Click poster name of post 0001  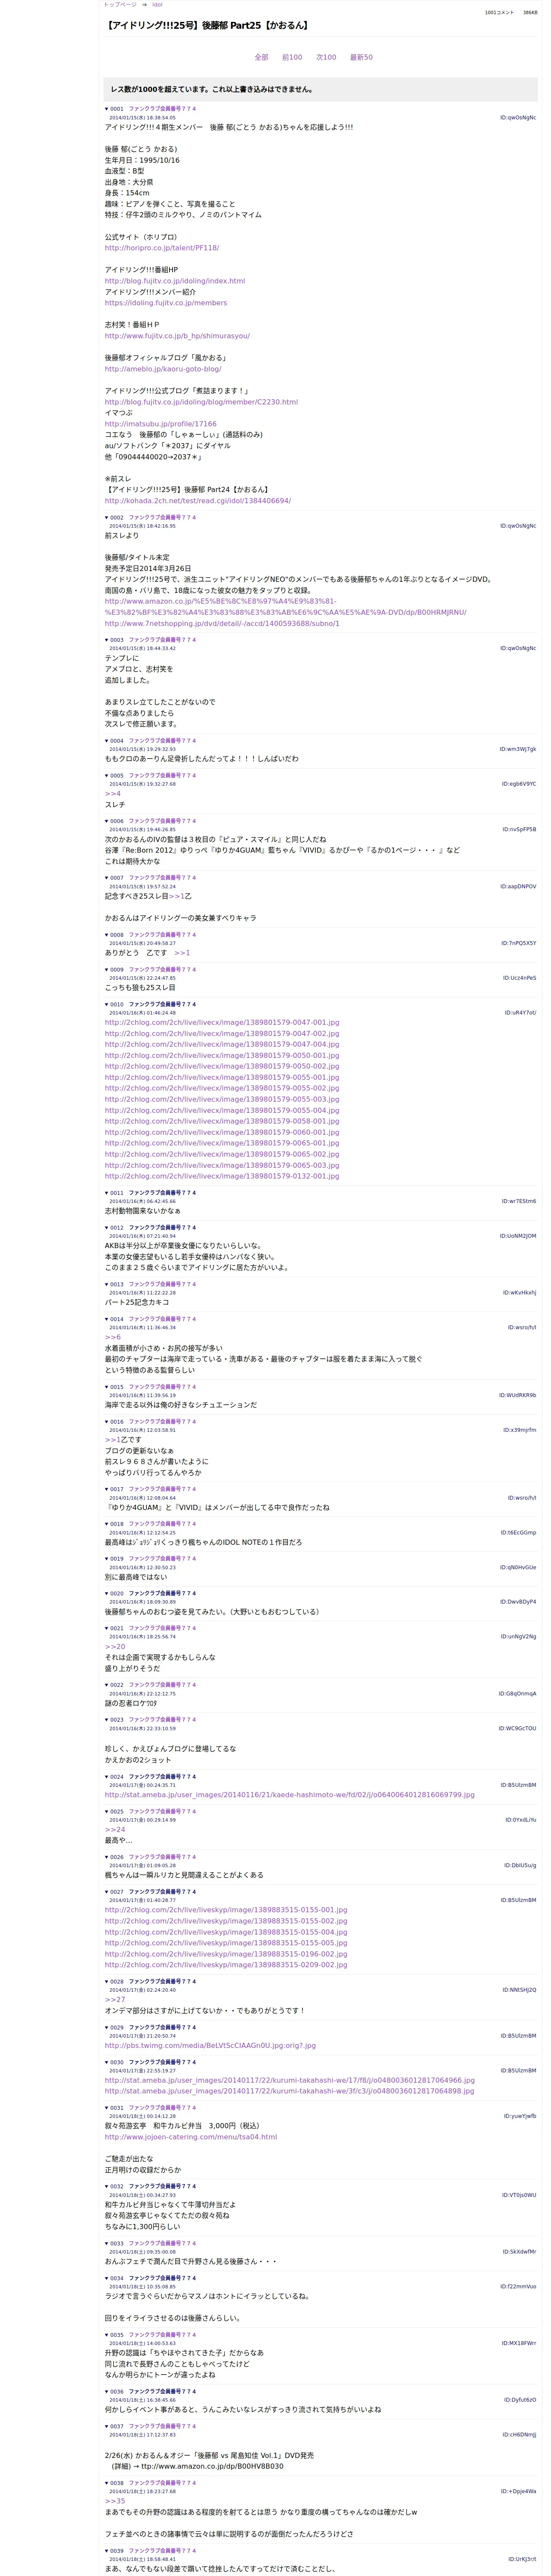pyautogui.click(x=162, y=109)
